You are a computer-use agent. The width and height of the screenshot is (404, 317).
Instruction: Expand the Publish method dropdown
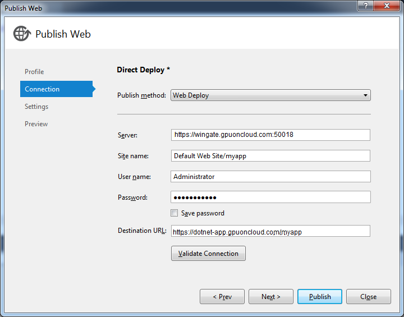point(270,95)
